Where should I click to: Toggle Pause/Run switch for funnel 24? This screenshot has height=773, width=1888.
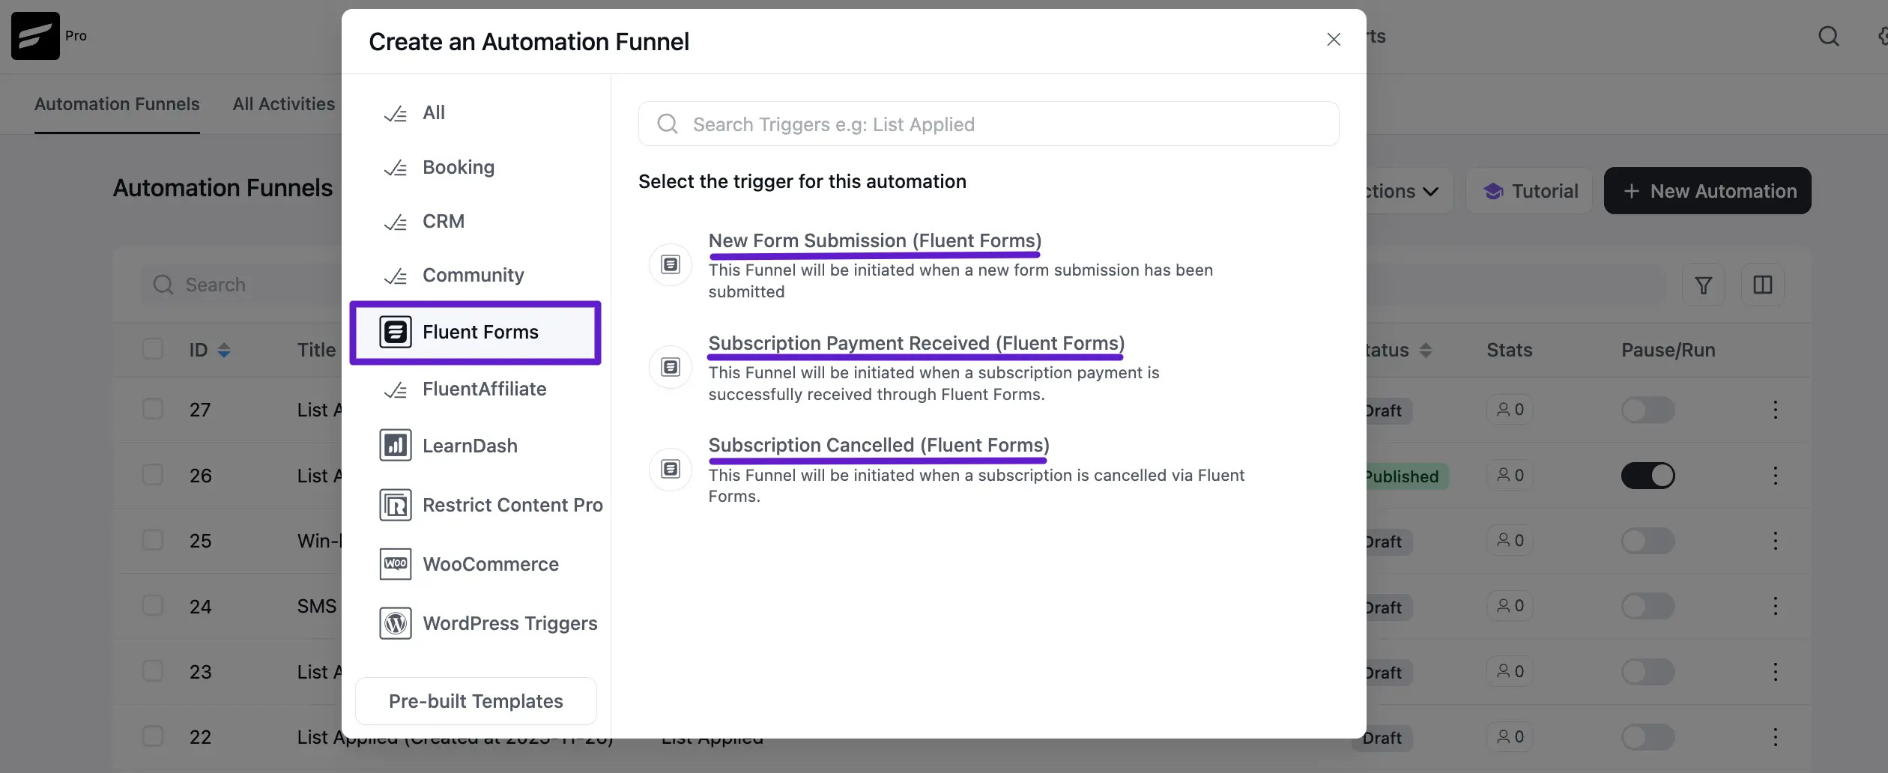(1648, 606)
